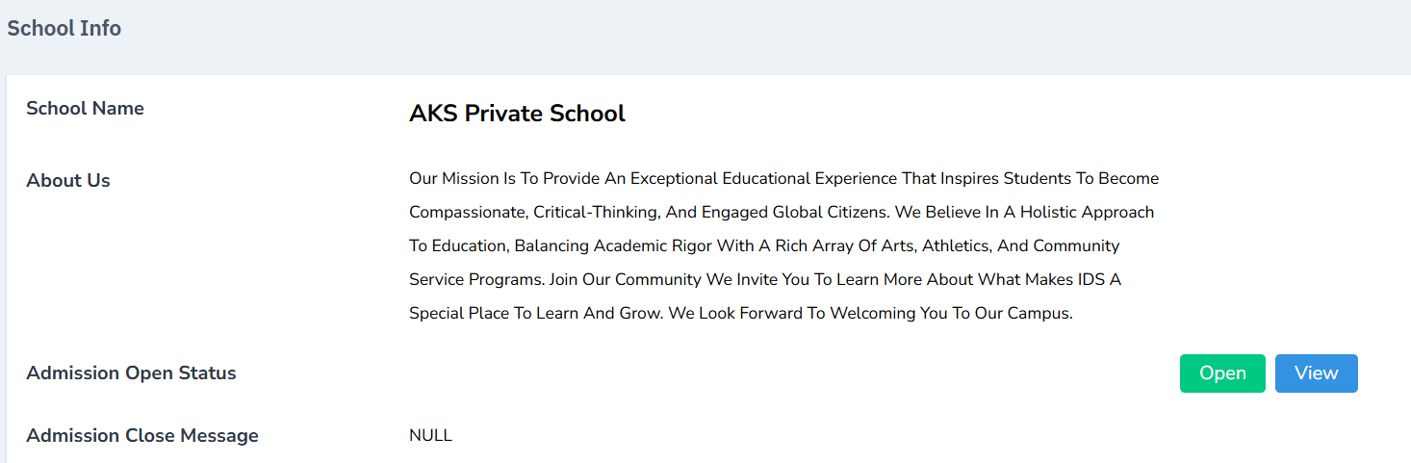Click the NULL close message value
Viewport: 1411px width, 463px height.
(430, 436)
